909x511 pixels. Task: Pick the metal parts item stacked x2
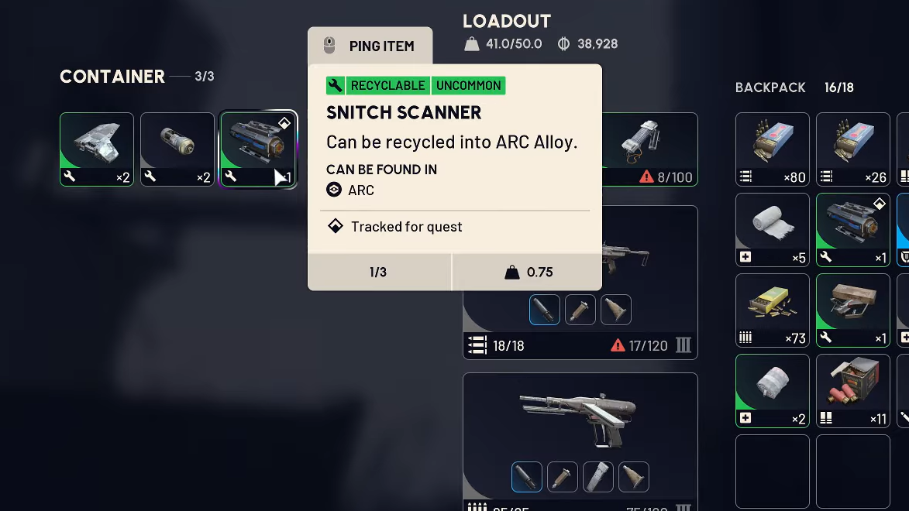tap(97, 149)
